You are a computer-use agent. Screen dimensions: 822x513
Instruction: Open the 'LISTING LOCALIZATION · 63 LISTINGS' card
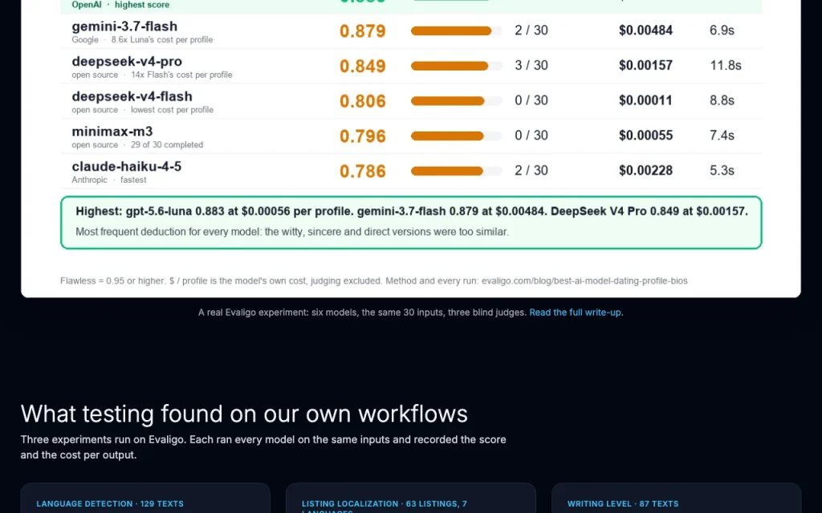click(411, 498)
